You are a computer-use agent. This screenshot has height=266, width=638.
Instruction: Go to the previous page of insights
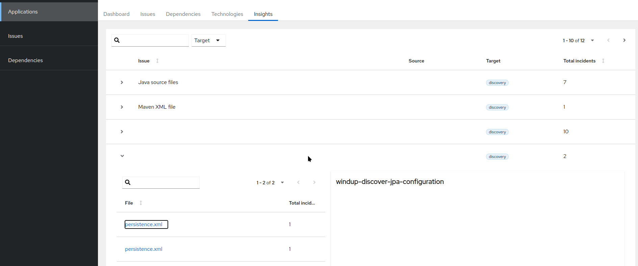pos(608,41)
